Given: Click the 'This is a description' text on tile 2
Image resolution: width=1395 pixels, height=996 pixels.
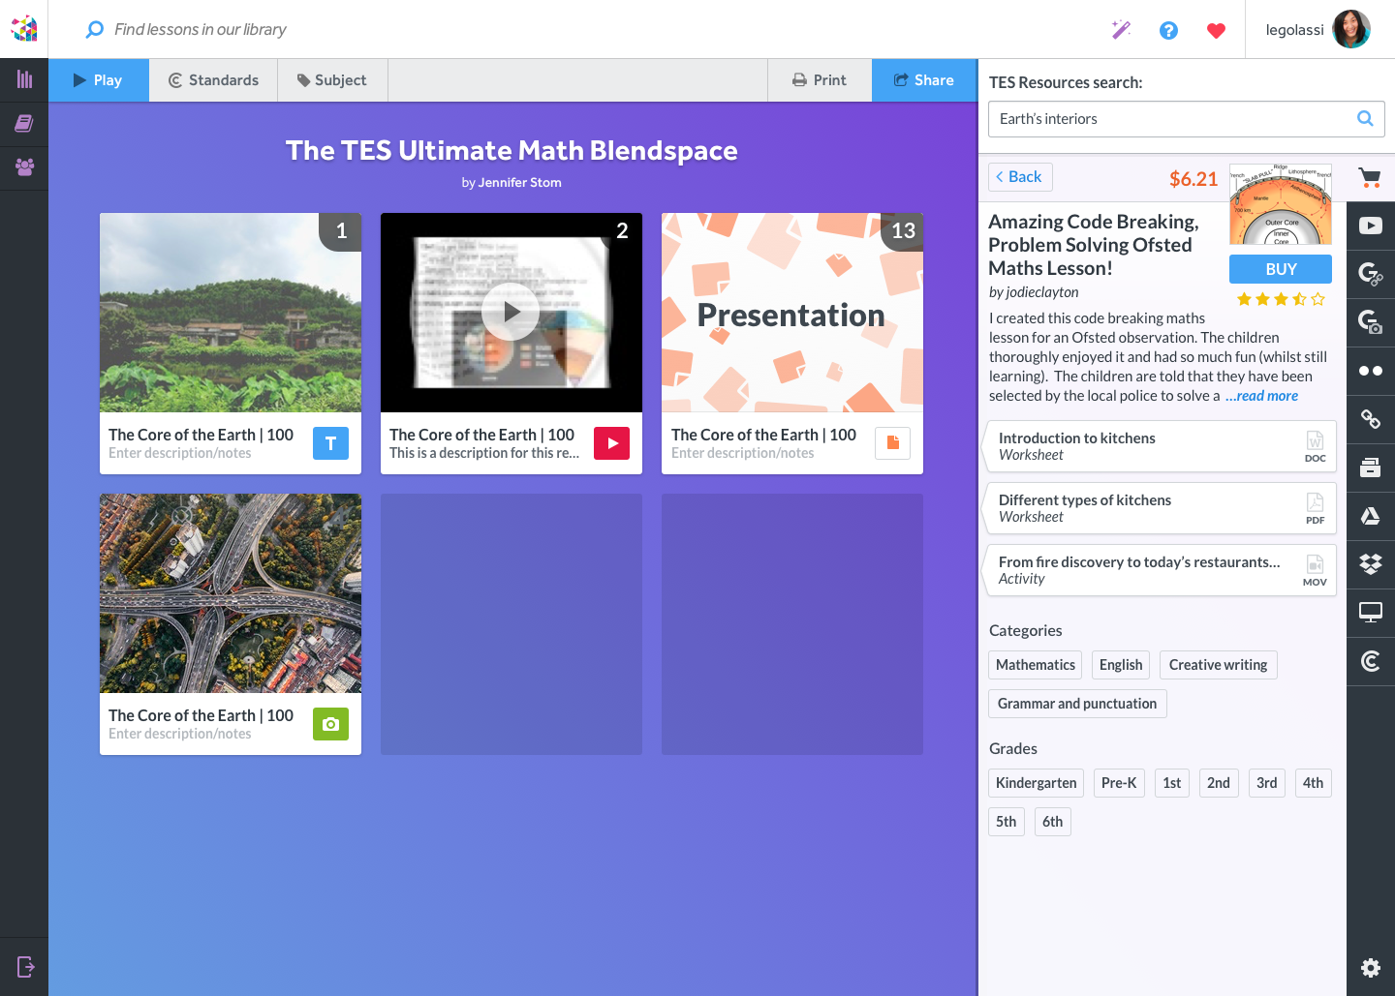Looking at the screenshot, I should pos(484,453).
